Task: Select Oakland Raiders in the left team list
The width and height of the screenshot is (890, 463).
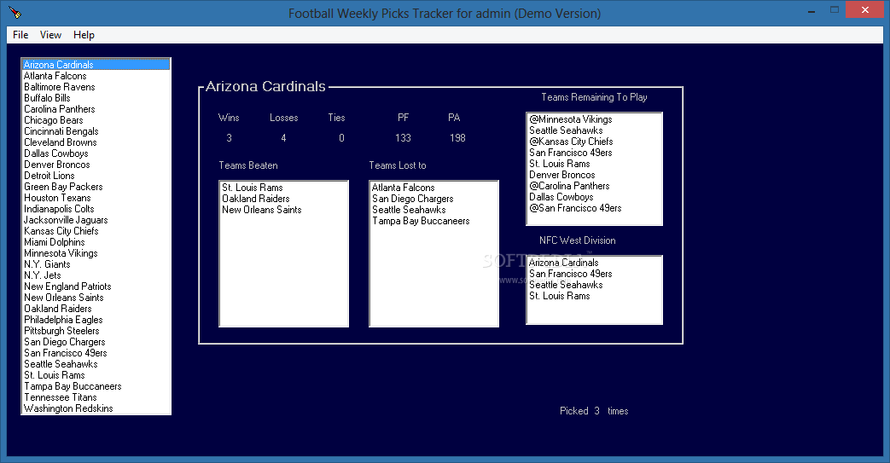Action: pyautogui.click(x=96, y=308)
